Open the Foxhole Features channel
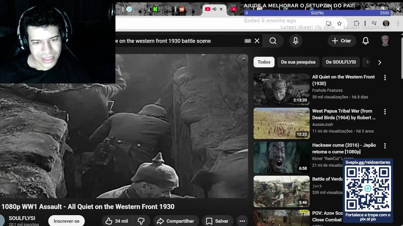The image size is (403, 226). 327,90
